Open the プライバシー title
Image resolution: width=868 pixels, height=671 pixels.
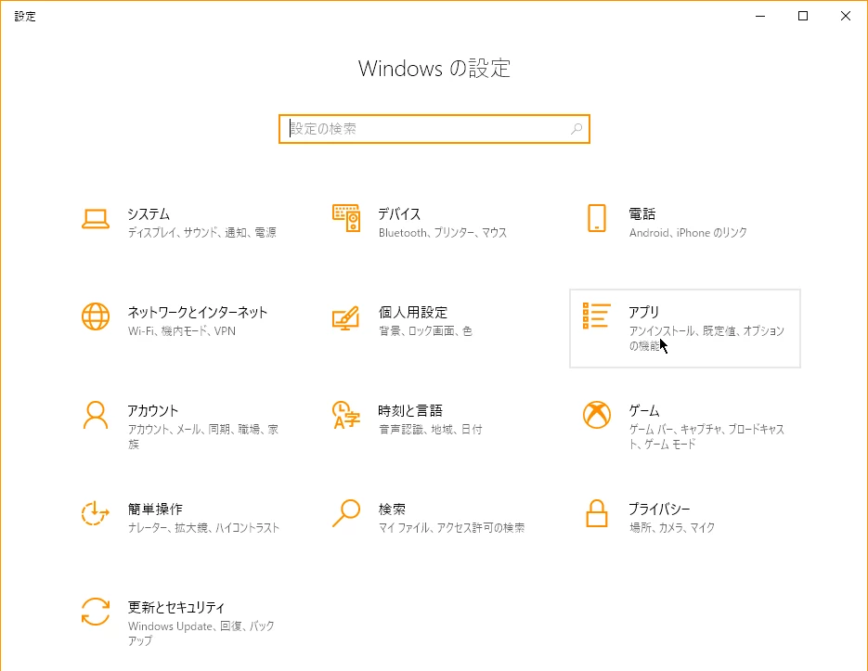659,509
